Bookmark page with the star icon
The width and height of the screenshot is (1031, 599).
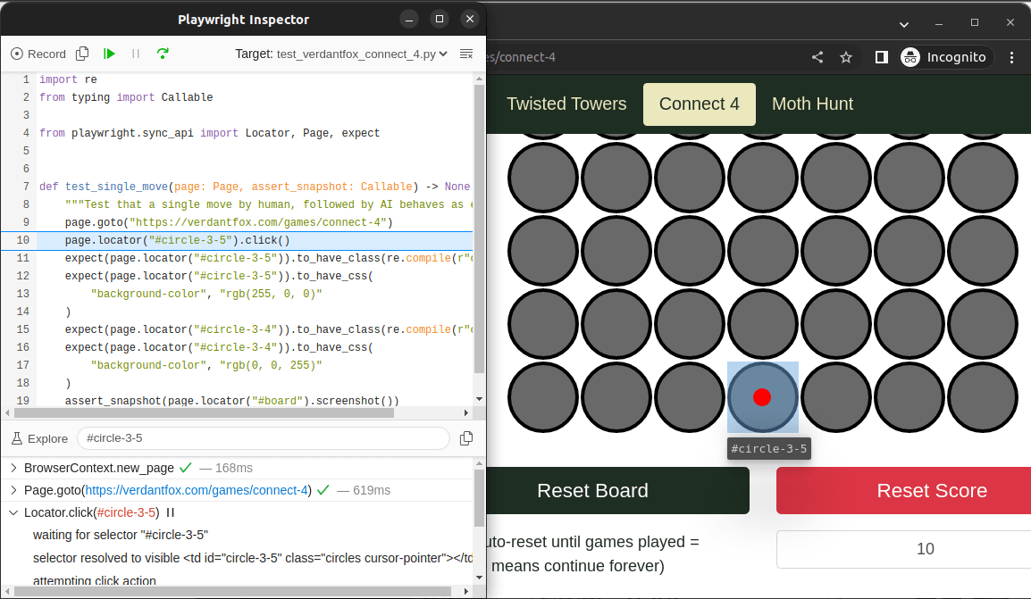(x=846, y=57)
